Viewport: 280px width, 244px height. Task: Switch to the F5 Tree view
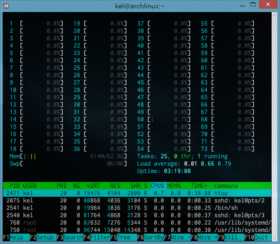click(x=124, y=237)
